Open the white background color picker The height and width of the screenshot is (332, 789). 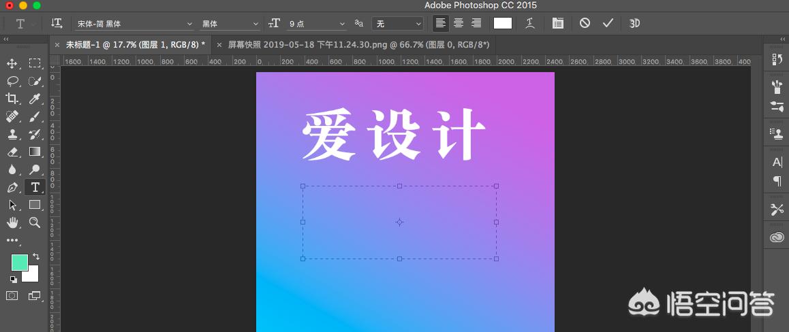coord(33,276)
